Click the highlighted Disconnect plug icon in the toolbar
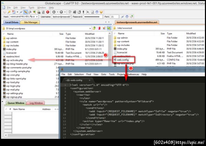 25,12
